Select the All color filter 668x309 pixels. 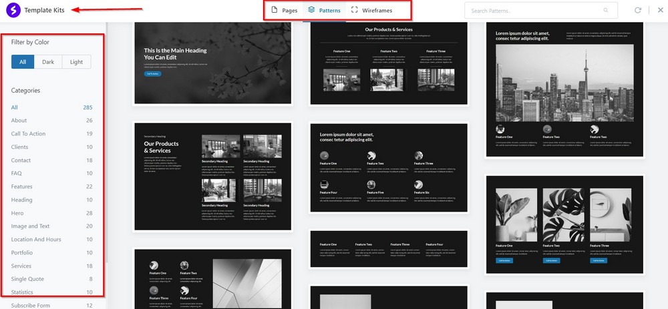pos(23,61)
